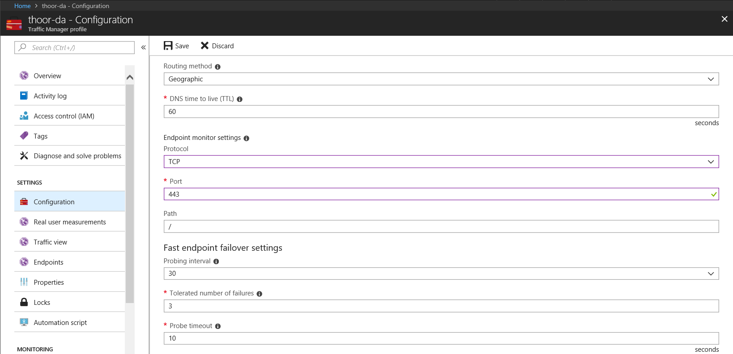733x354 pixels.
Task: Click the DNS TTL input field
Action: click(441, 111)
